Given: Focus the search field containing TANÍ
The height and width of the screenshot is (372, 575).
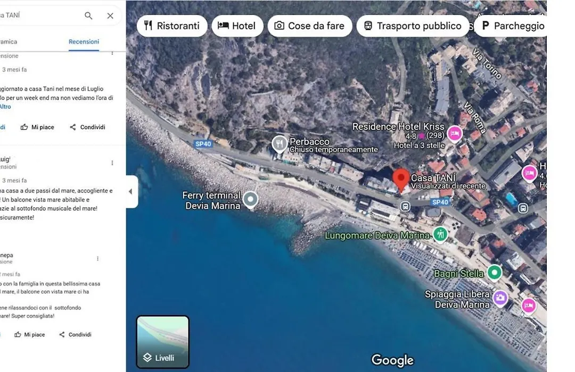Looking at the screenshot, I should 40,15.
